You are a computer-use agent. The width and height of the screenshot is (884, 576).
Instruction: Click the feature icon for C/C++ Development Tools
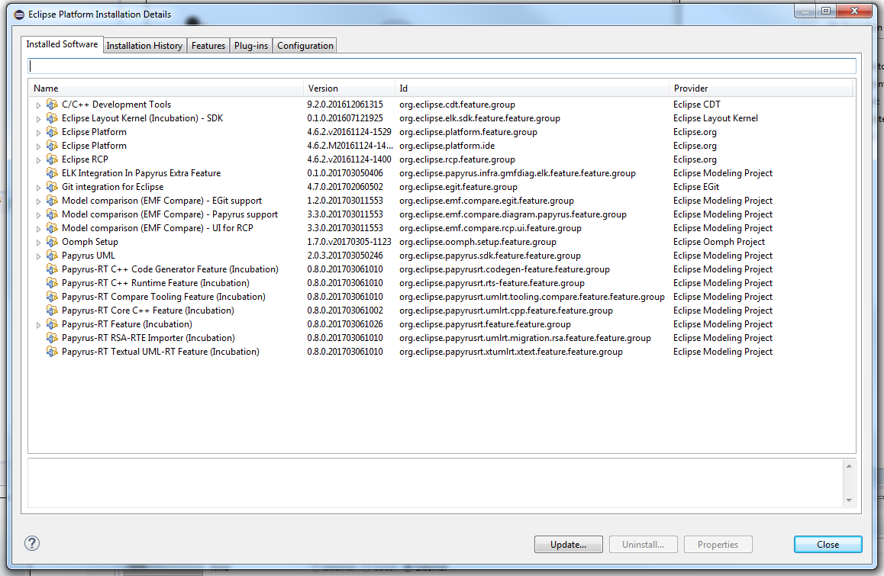coord(52,105)
